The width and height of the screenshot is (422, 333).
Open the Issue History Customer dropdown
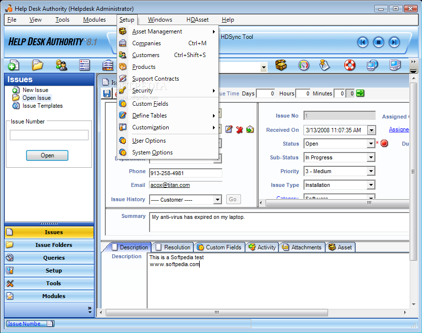click(217, 200)
